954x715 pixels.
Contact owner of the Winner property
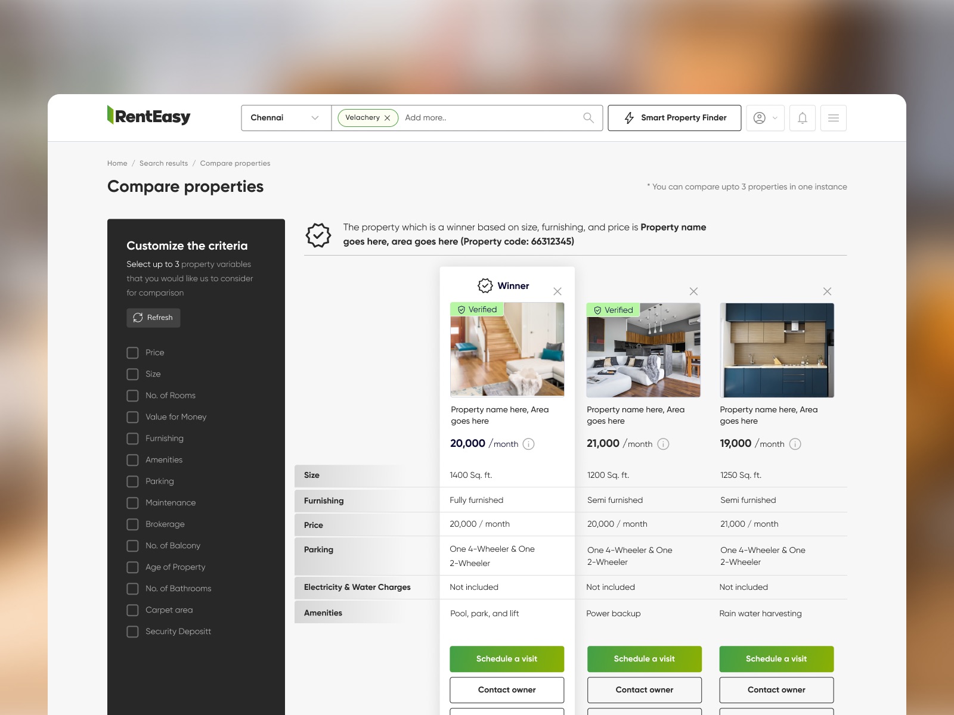pos(507,690)
